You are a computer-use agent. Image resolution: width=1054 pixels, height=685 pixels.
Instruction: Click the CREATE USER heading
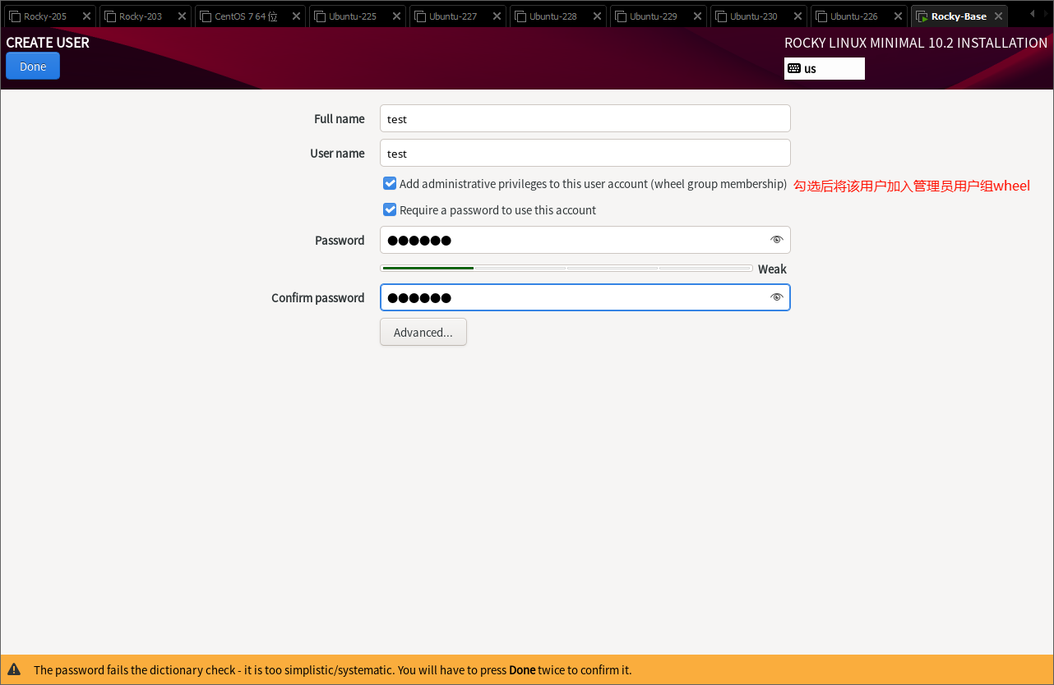(48, 43)
